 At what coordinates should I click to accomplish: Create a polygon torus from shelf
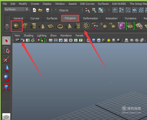click(60, 26)
